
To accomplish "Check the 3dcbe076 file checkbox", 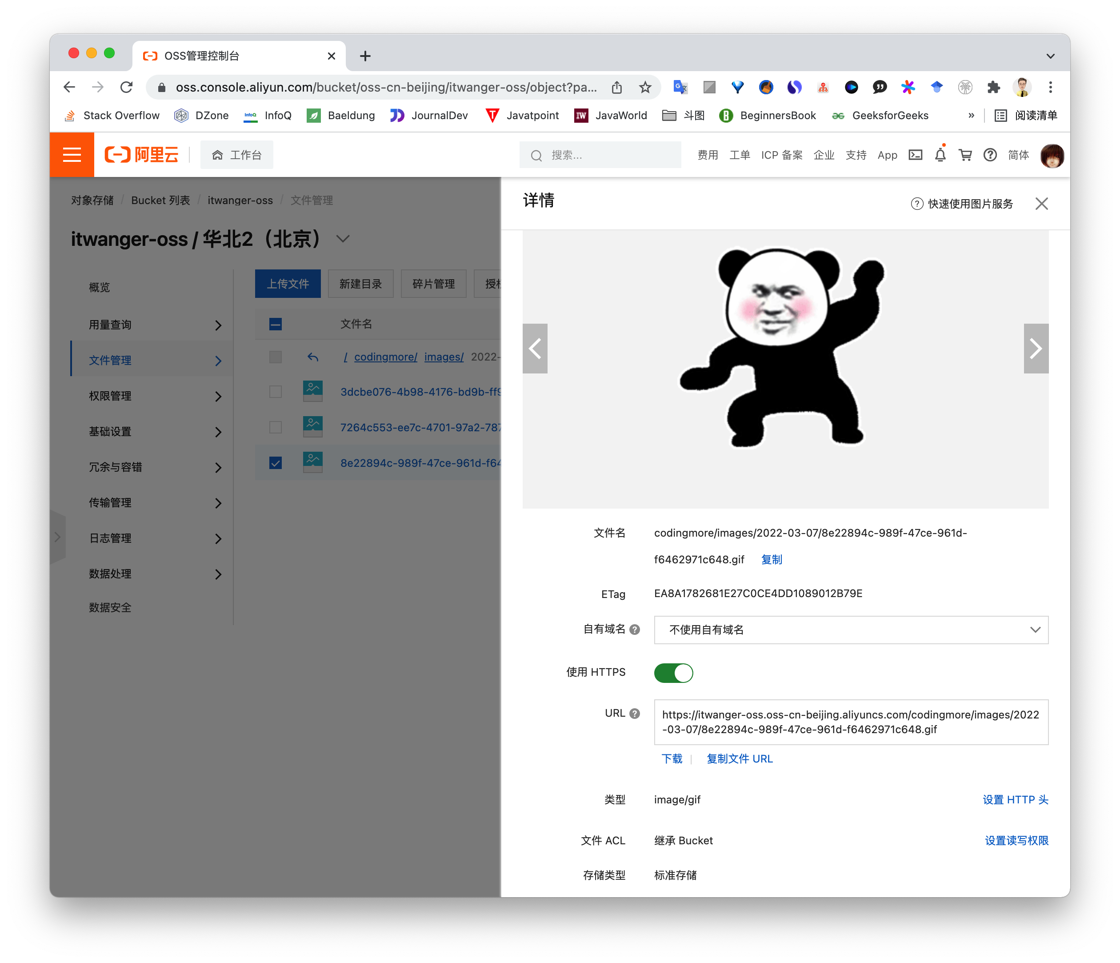I will 276,392.
